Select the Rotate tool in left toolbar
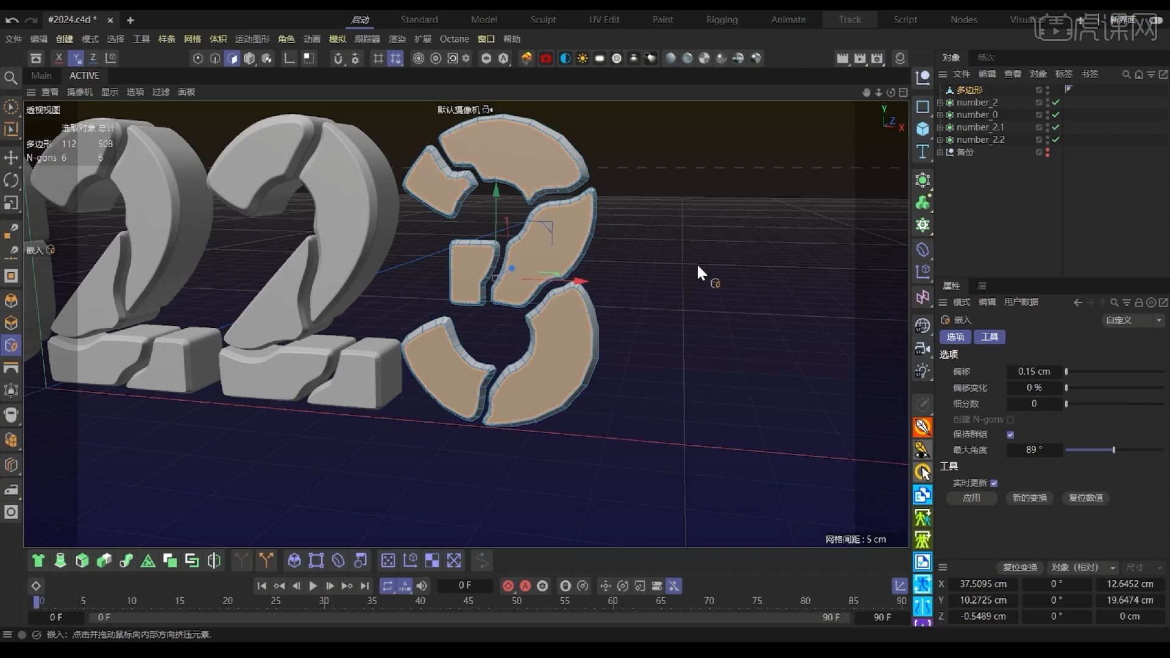 (11, 180)
